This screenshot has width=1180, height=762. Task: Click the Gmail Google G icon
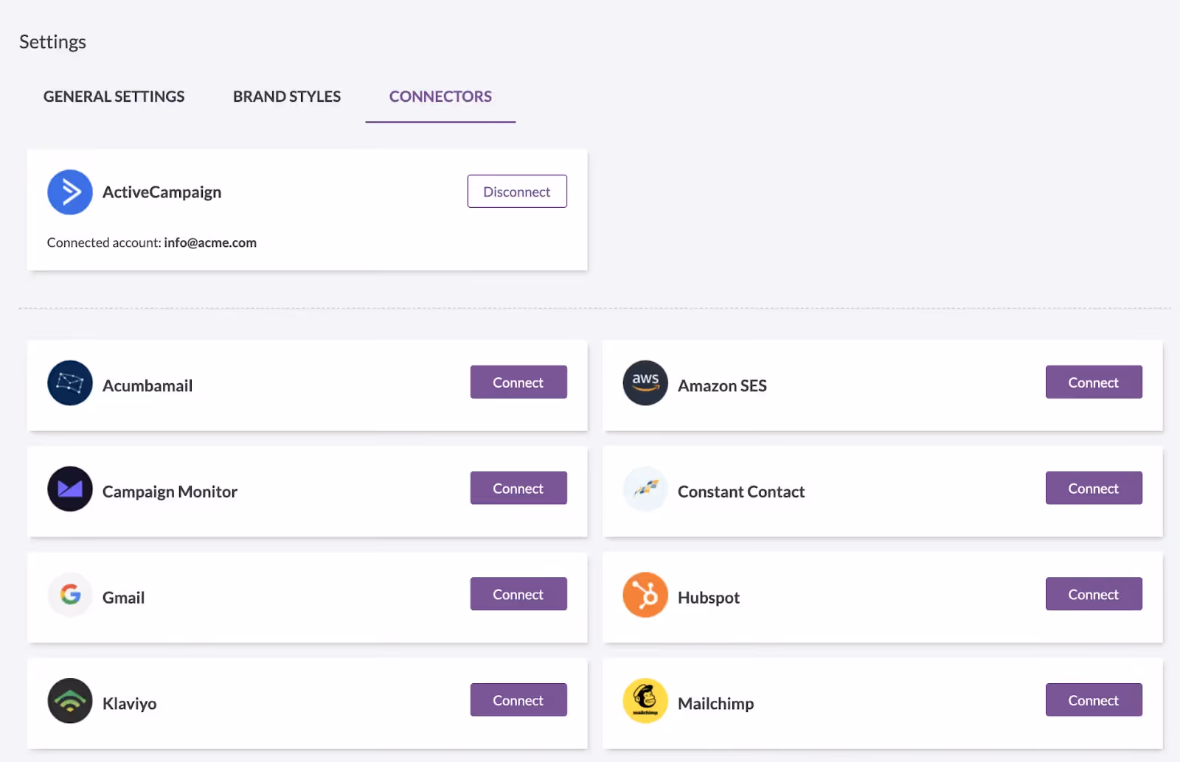click(x=70, y=595)
